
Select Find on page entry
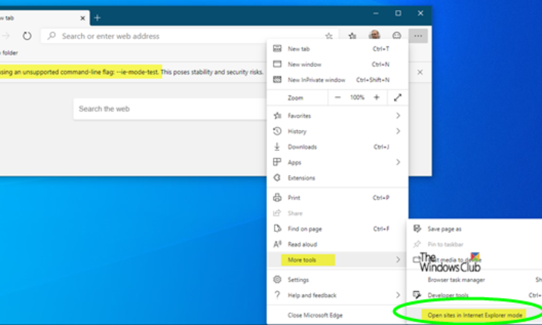(x=338, y=229)
